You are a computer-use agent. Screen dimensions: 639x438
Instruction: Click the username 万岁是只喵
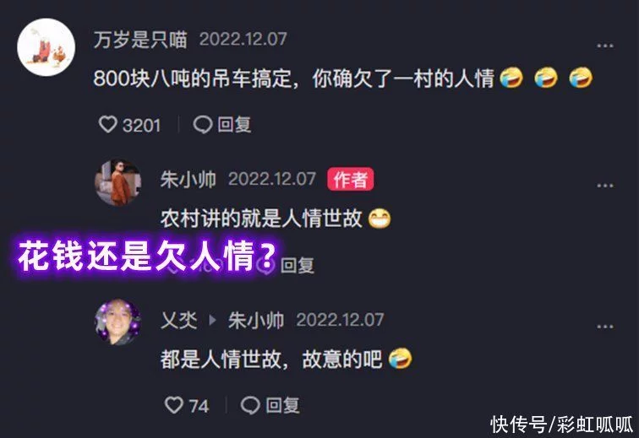pos(140,40)
